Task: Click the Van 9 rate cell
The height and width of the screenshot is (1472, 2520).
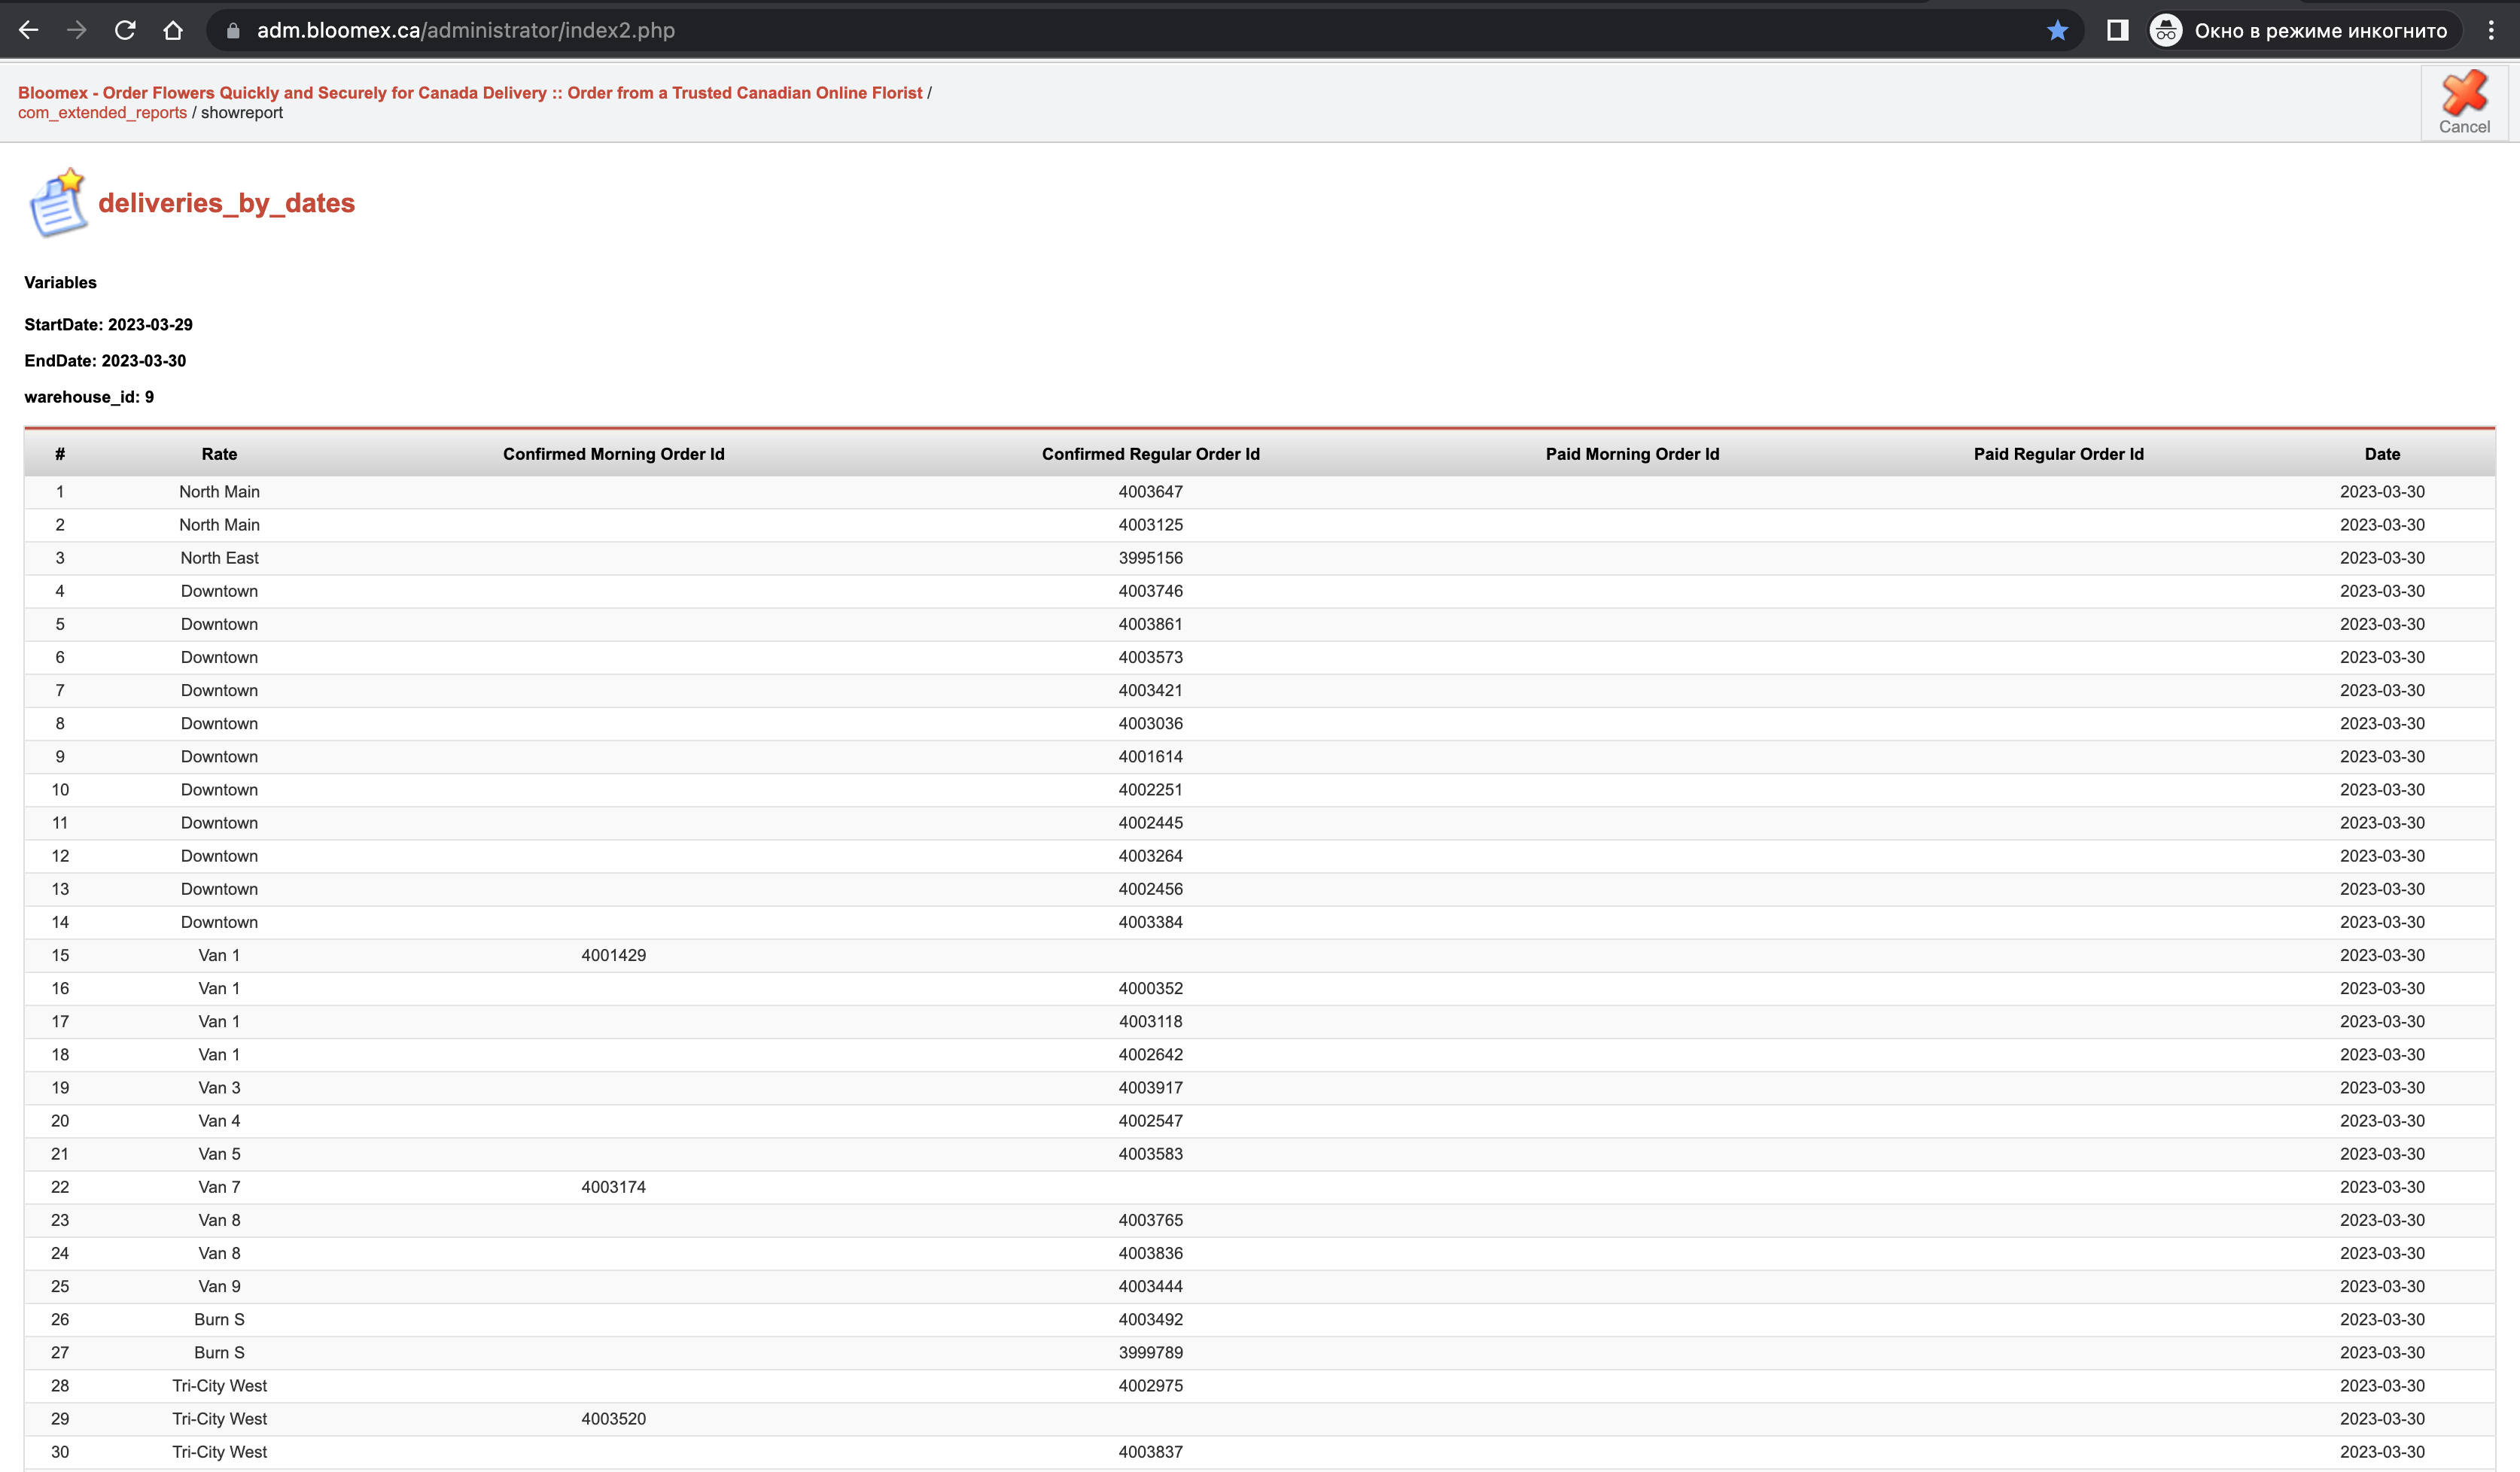Action: tap(219, 1286)
